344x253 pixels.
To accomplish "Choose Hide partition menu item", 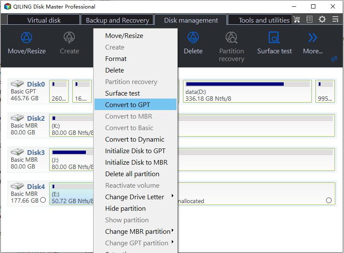I will [135, 209].
